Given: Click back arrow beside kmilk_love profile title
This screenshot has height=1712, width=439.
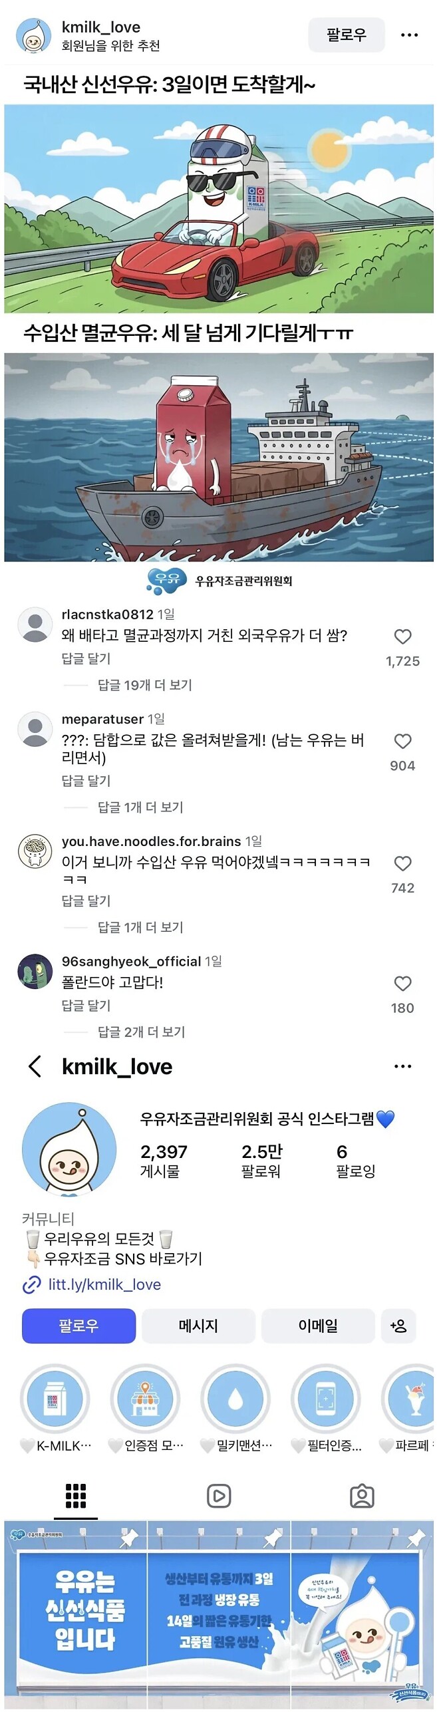Looking at the screenshot, I should (35, 1066).
